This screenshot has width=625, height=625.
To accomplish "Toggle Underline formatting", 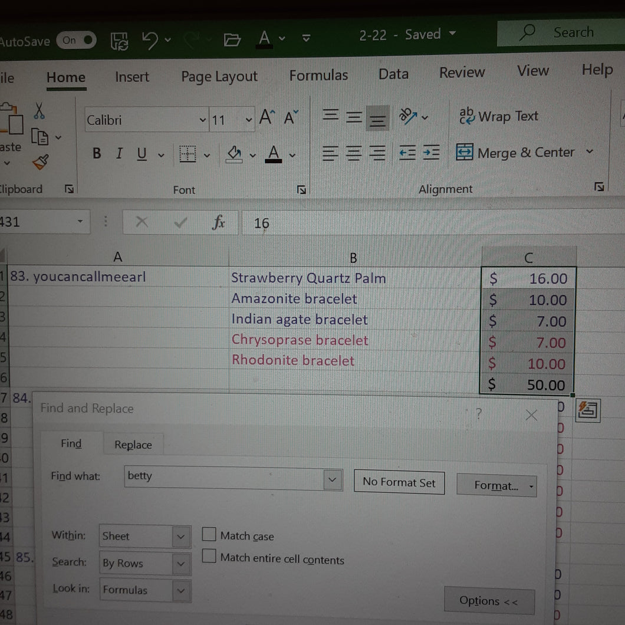I will click(142, 154).
